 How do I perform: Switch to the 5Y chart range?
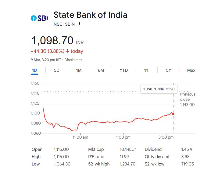(x=169, y=70)
